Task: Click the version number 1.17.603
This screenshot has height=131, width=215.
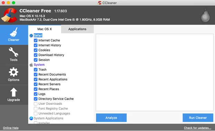Action: [60, 11]
